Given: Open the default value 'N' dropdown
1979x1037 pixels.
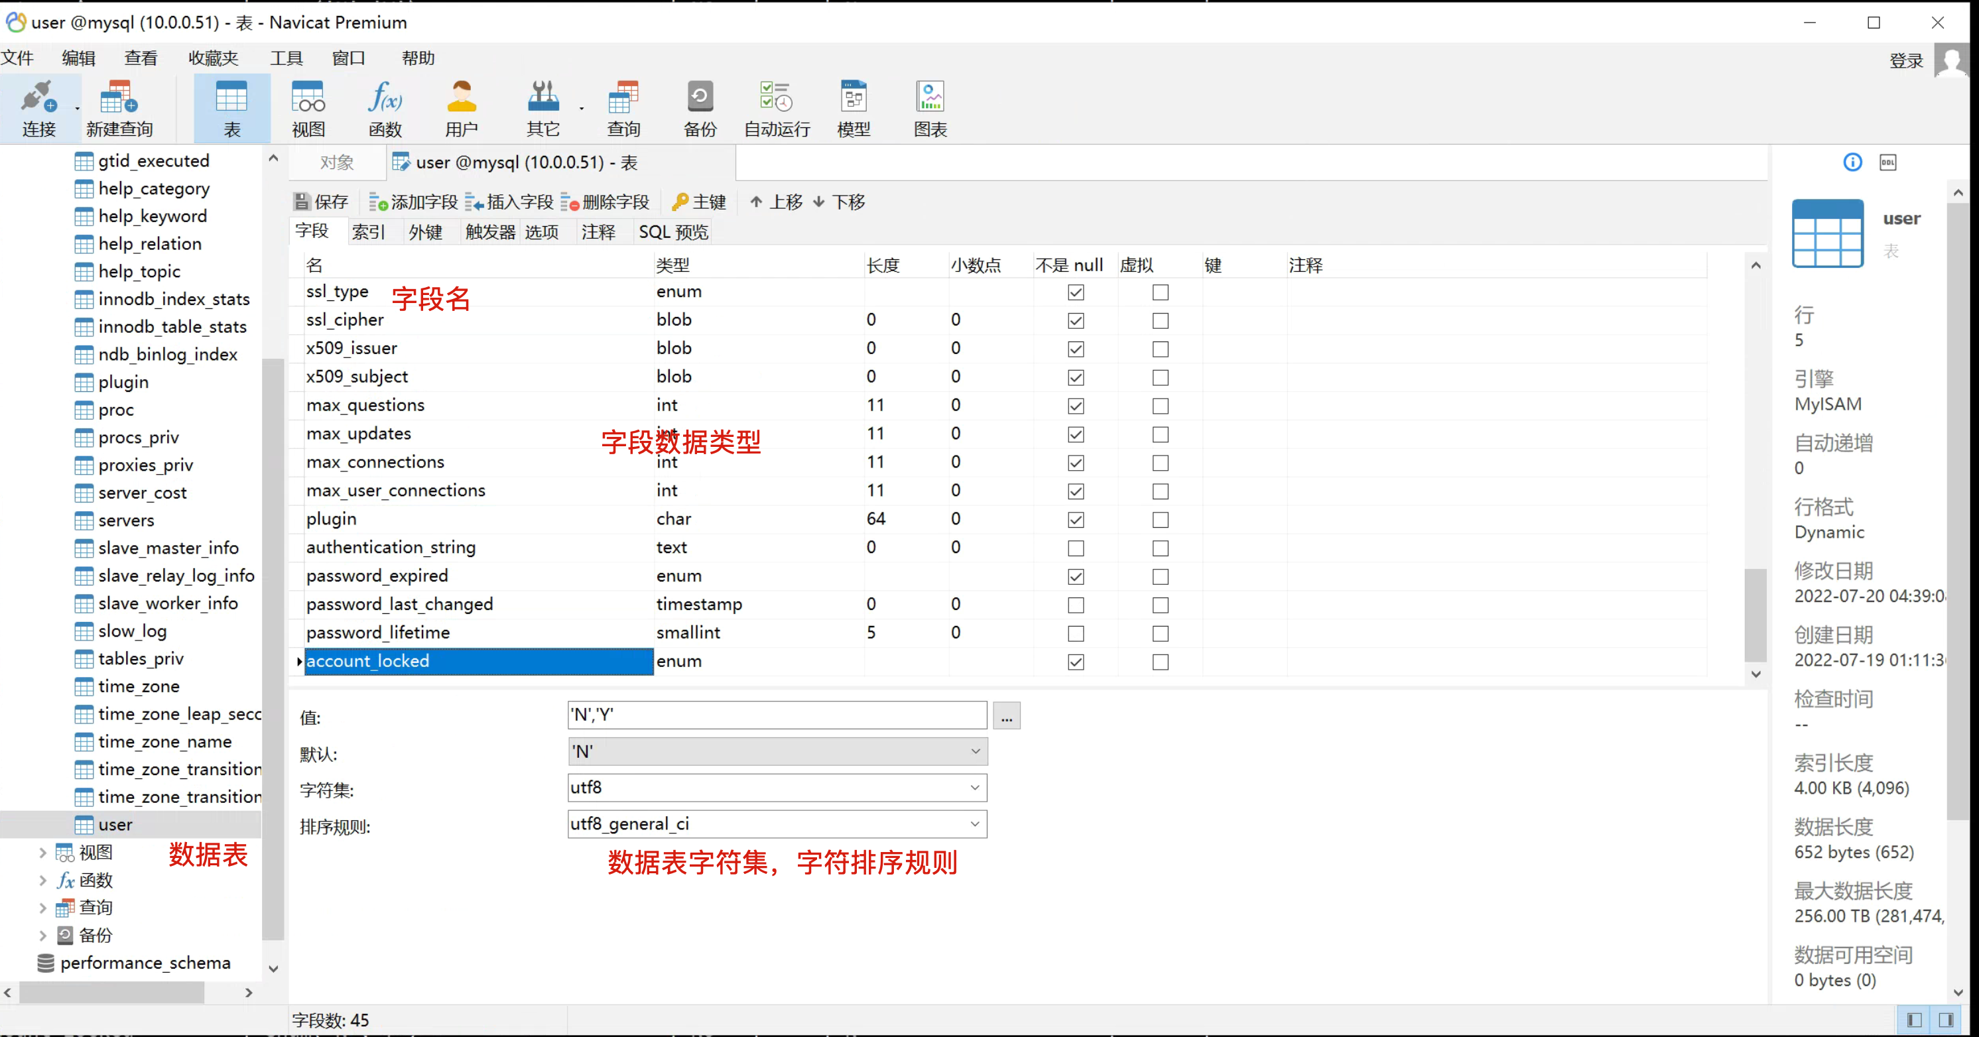Looking at the screenshot, I should (x=975, y=751).
